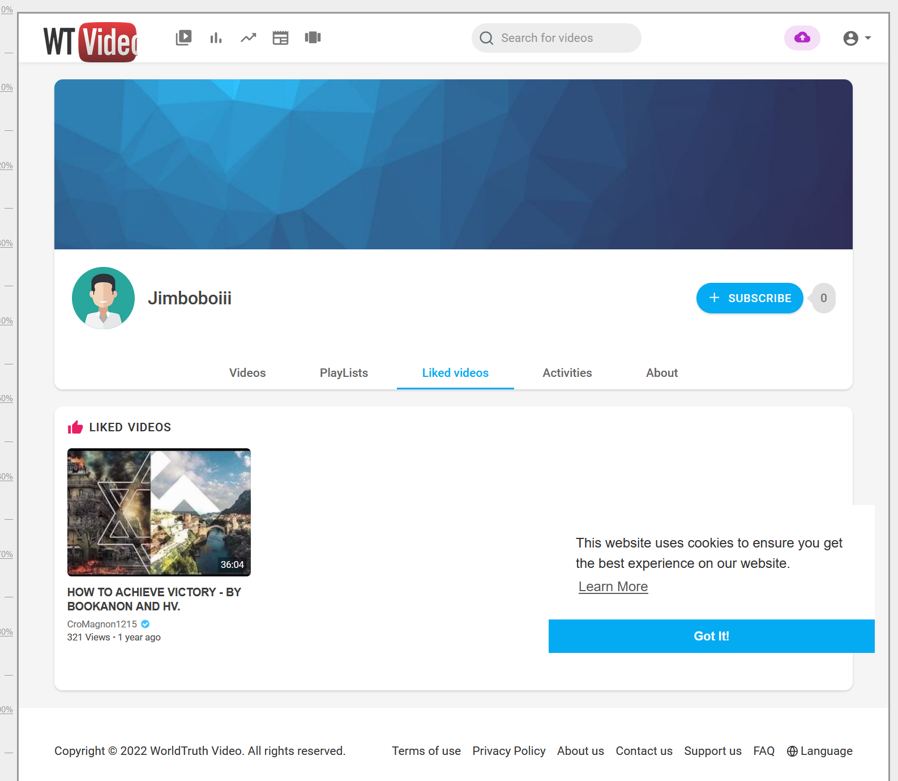Open the cookie Learn More link
Screen dimensions: 898x781
point(613,587)
